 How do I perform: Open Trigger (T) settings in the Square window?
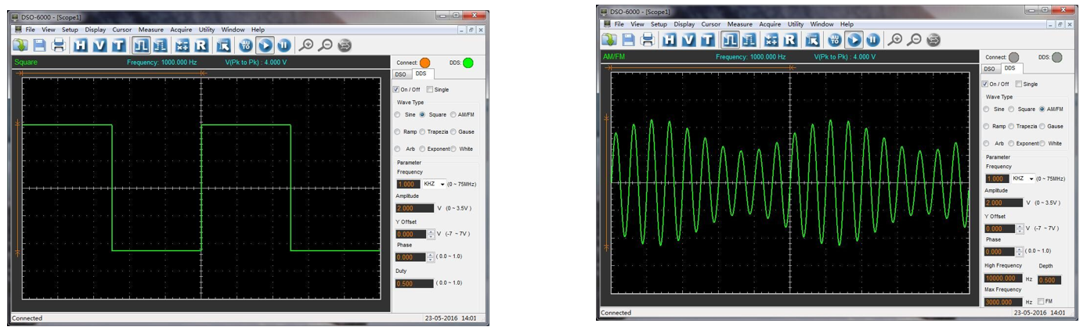(x=118, y=45)
